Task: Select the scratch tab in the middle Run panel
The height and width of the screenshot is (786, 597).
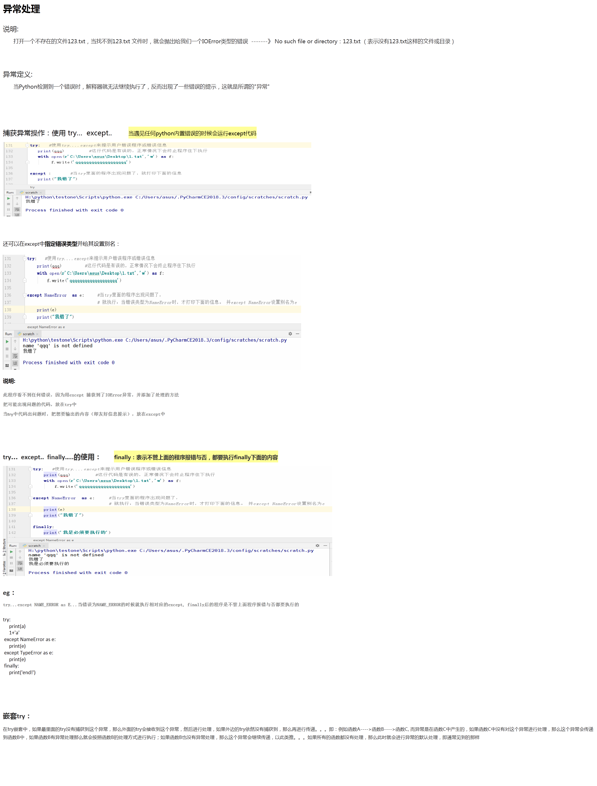Action: [28, 334]
